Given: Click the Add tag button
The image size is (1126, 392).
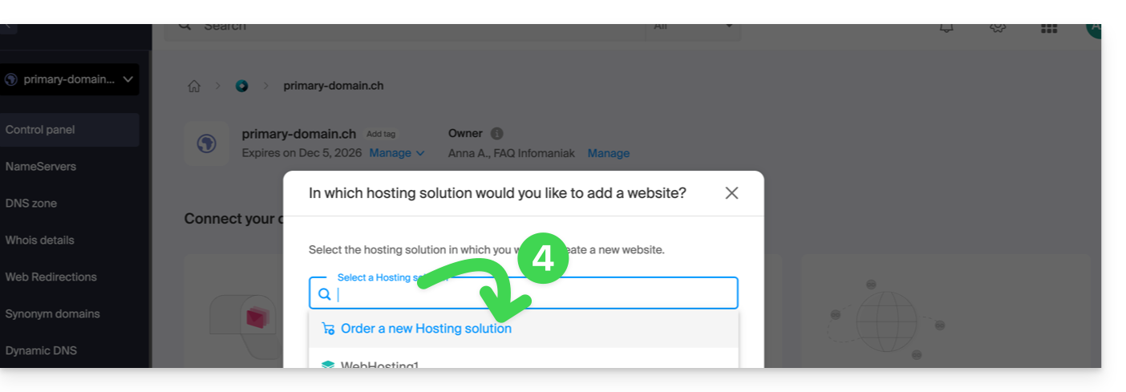Looking at the screenshot, I should (x=381, y=134).
